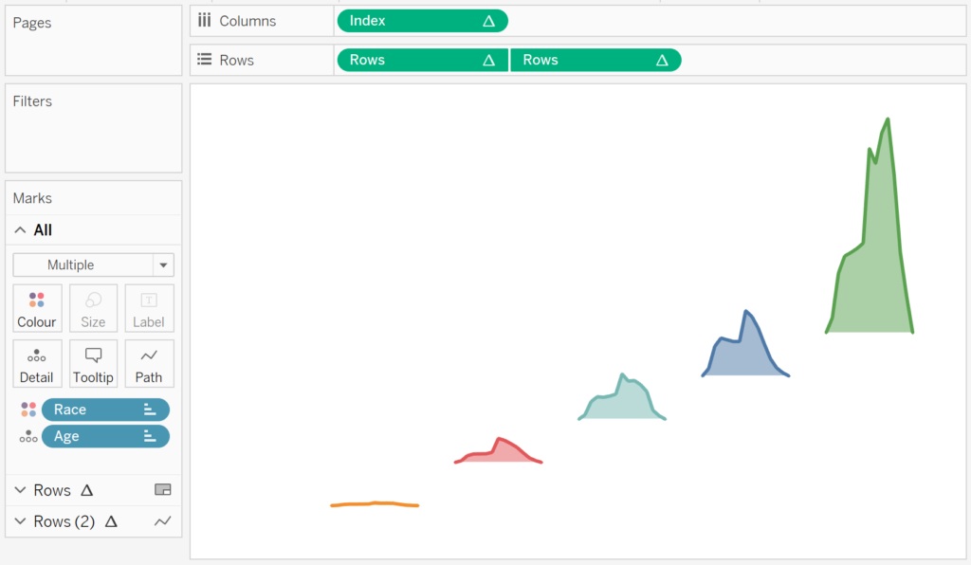Select the Age pill in Marks
Viewport: 971px width, 565px height.
[x=105, y=436]
